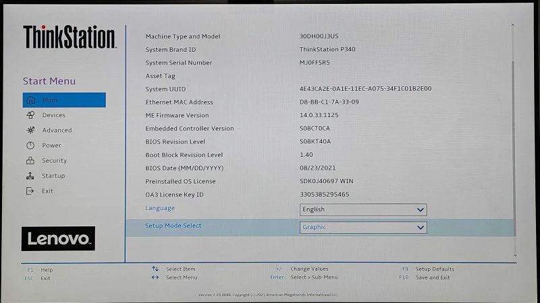Click Boot Block Revision Level 1.40
Image resolution: width=540 pixels, height=303 pixels.
click(306, 155)
